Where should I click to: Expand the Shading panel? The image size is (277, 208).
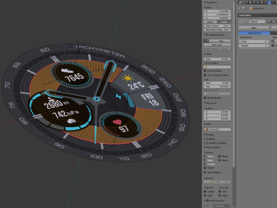point(205,139)
